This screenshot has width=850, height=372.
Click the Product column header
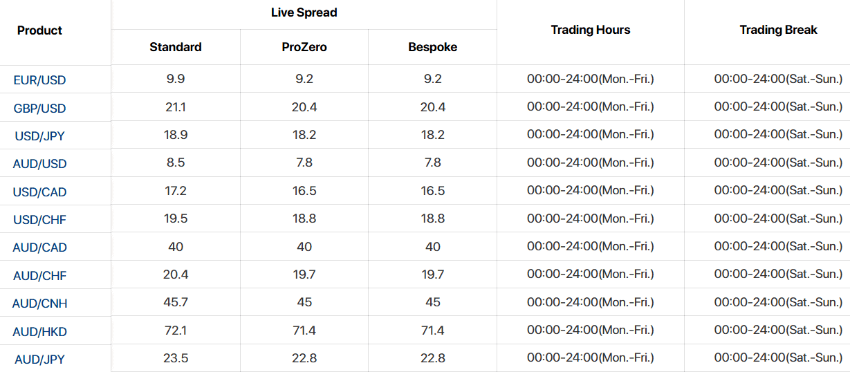[x=39, y=30]
